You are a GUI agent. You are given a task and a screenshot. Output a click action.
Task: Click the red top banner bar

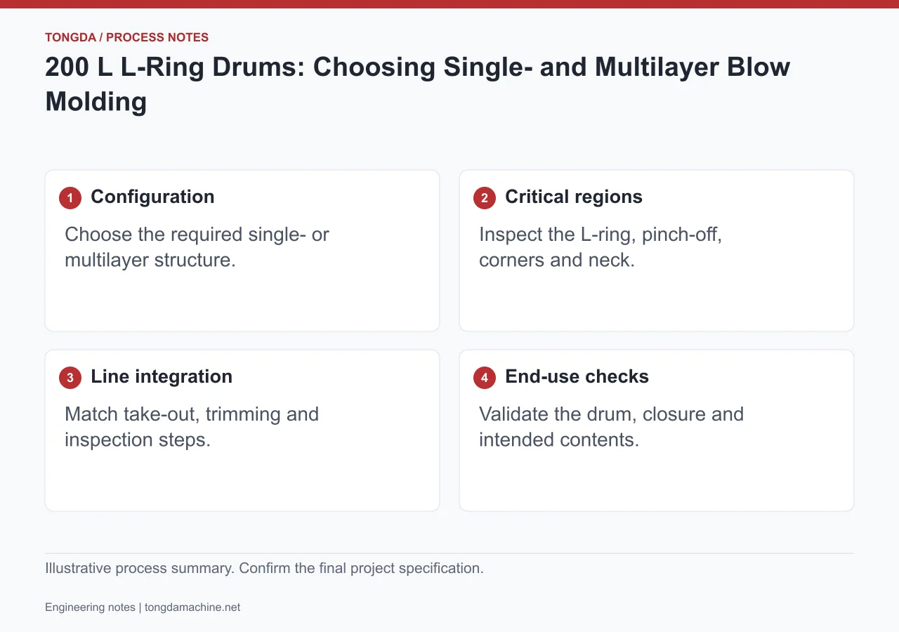[449, 4]
